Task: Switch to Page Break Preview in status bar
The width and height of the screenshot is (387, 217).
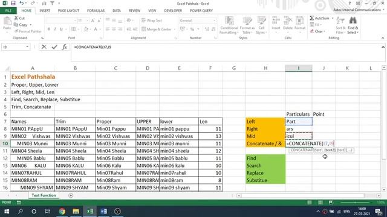Action: coord(331,203)
